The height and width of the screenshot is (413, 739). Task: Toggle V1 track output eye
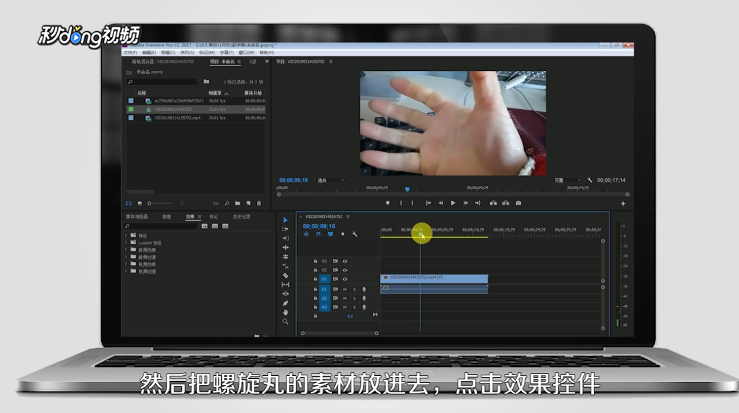(x=345, y=278)
